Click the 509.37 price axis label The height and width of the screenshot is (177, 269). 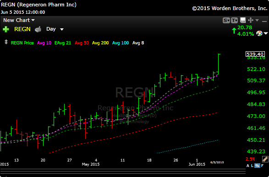[x=256, y=80]
